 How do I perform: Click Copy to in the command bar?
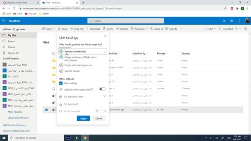(171, 29)
